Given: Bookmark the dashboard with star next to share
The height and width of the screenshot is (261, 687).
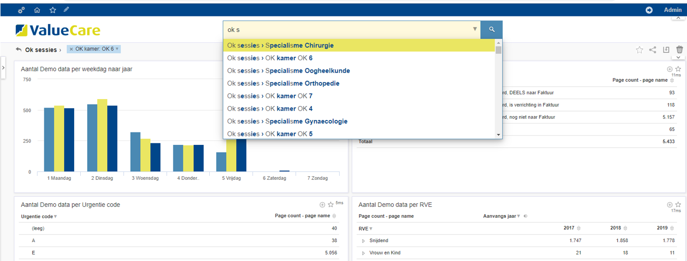Looking at the screenshot, I should (639, 49).
